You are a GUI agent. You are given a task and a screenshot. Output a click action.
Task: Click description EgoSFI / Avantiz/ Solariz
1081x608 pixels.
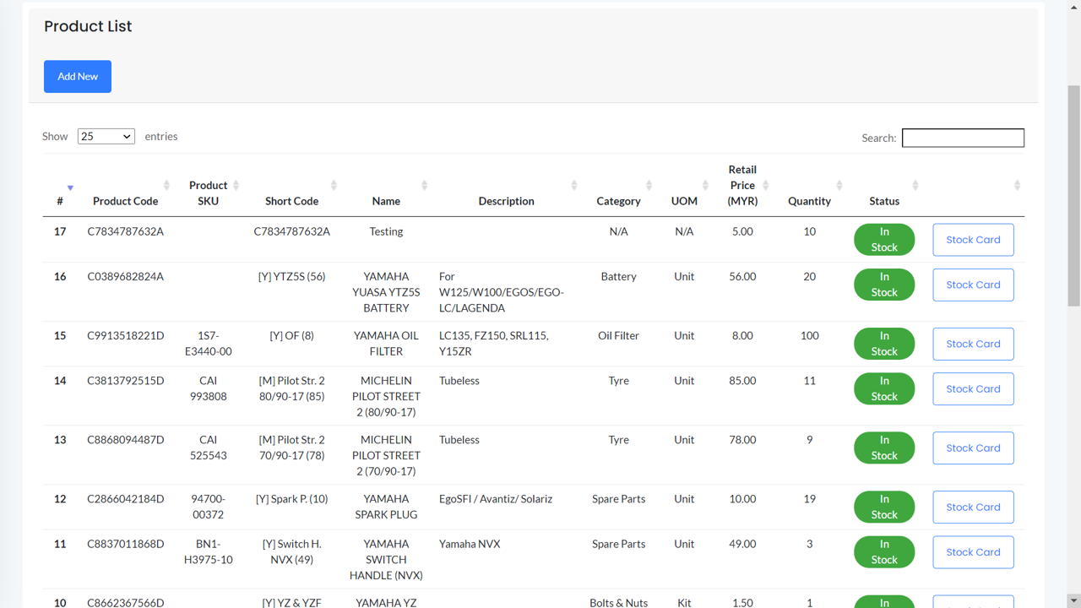[x=496, y=499]
